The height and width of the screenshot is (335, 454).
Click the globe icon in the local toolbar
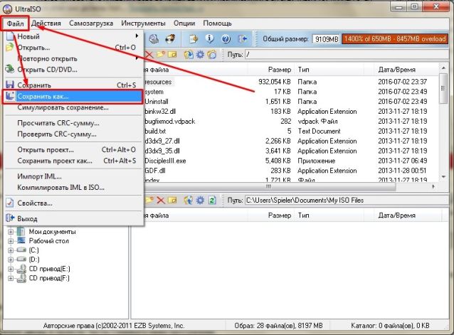coord(189,200)
